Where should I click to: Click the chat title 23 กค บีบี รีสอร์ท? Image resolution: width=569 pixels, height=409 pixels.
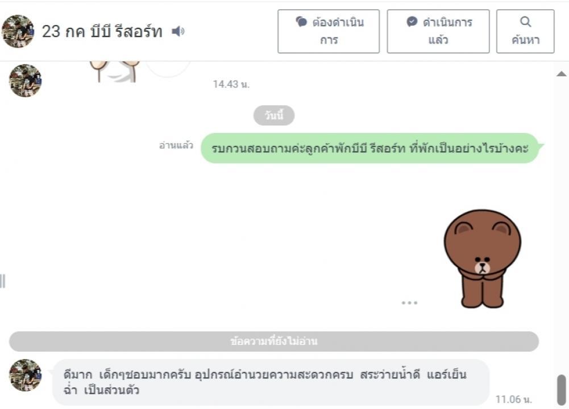click(102, 32)
